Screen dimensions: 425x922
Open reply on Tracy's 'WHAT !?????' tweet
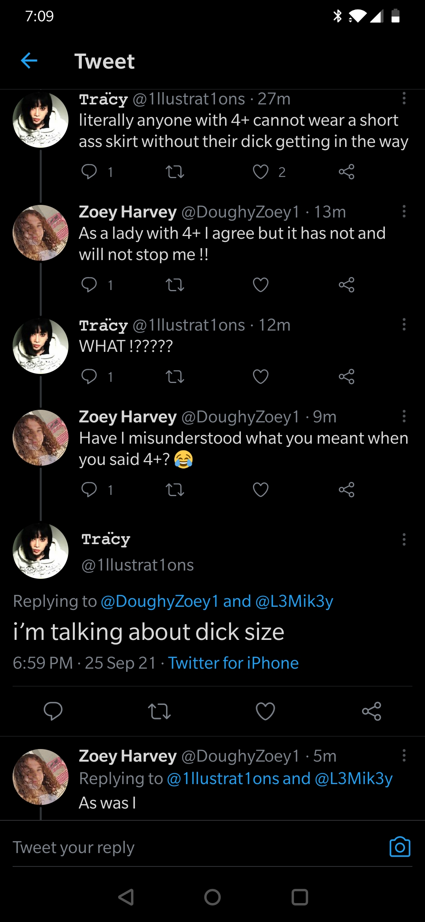click(x=89, y=377)
